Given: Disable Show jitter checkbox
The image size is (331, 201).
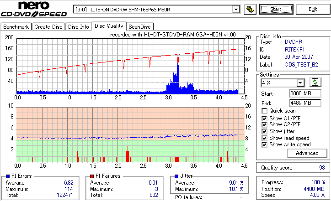Looking at the screenshot, I should coord(264,131).
